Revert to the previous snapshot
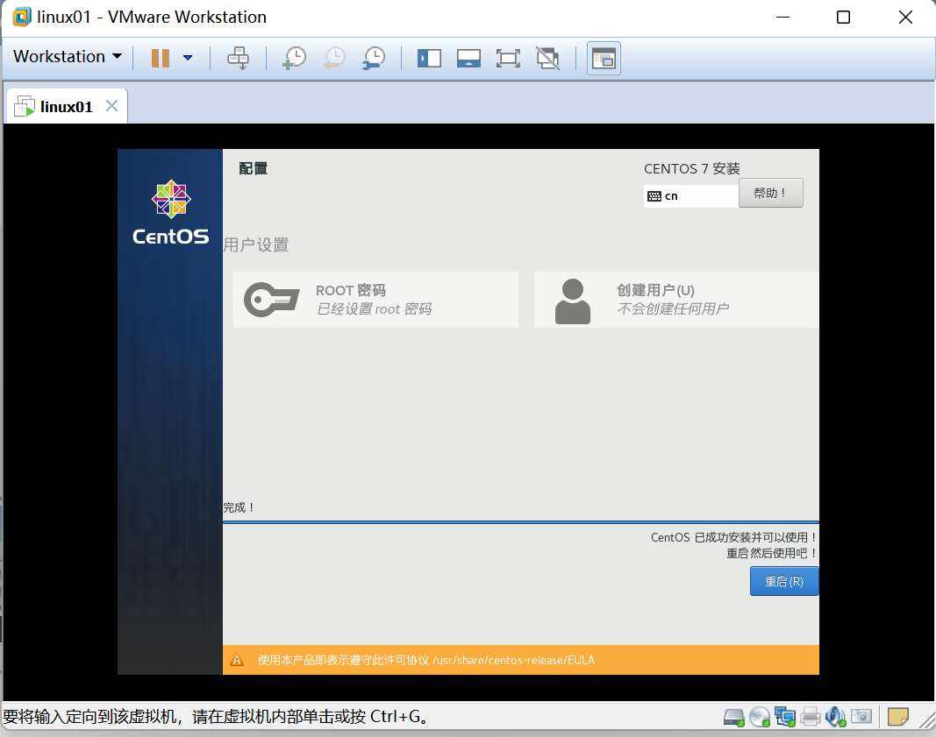Screen dimensions: 936x737 click(334, 58)
